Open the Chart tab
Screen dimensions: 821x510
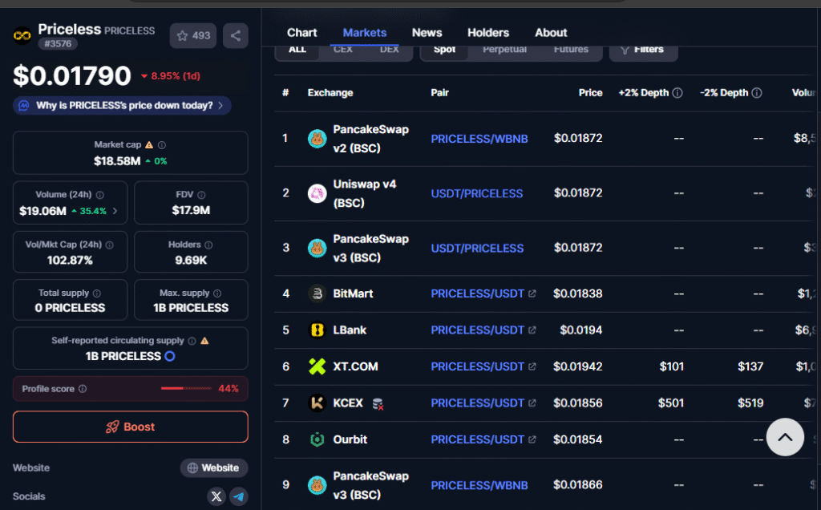click(x=302, y=33)
